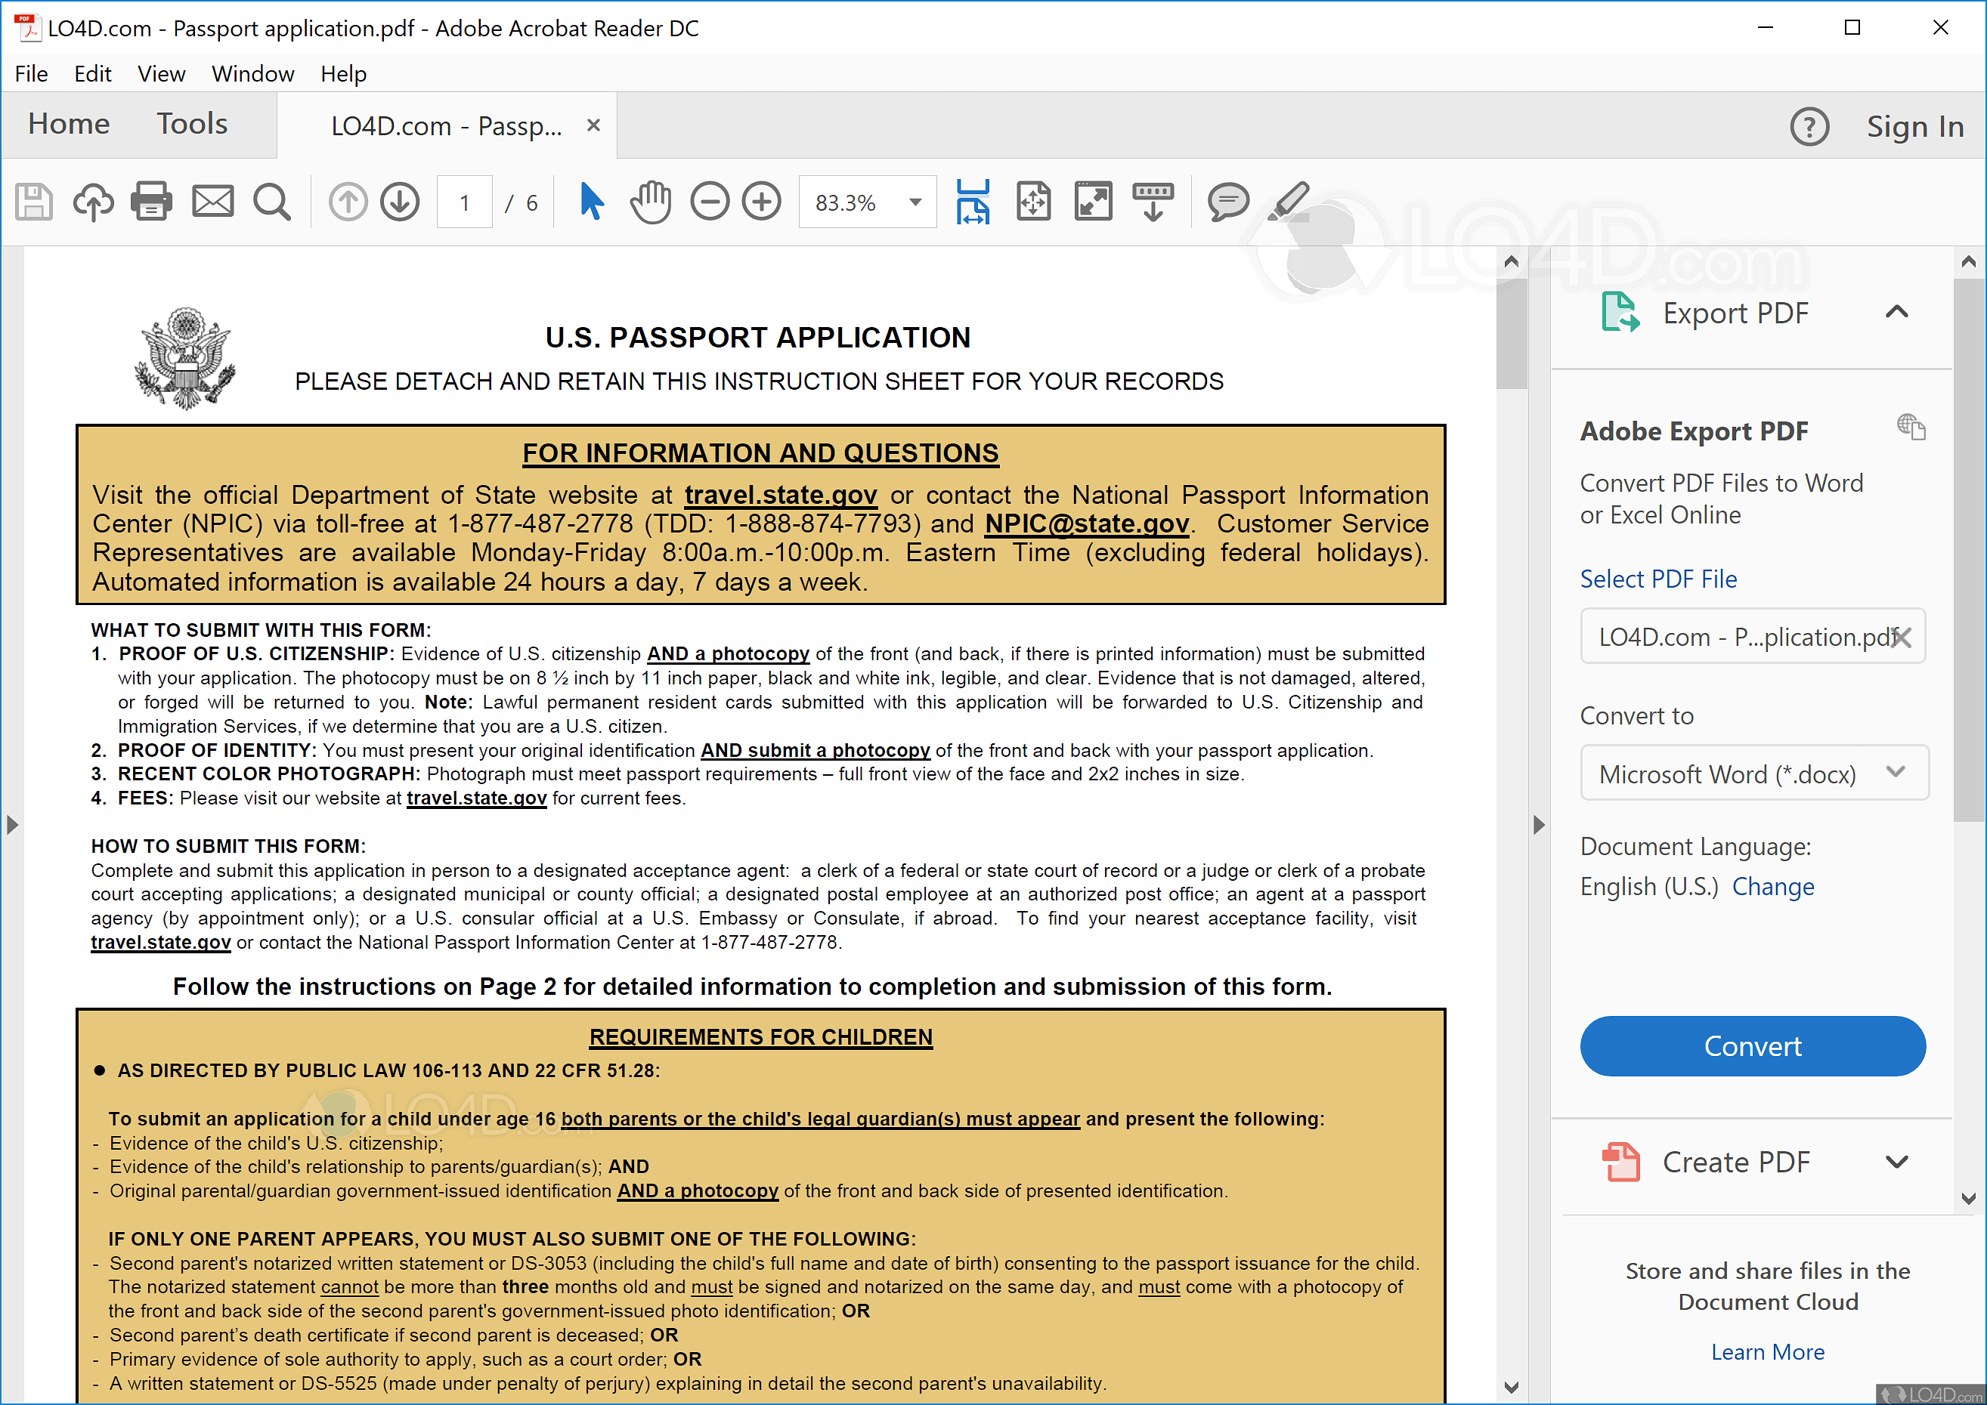
Task: Expand the Create PDF section
Action: (1896, 1162)
